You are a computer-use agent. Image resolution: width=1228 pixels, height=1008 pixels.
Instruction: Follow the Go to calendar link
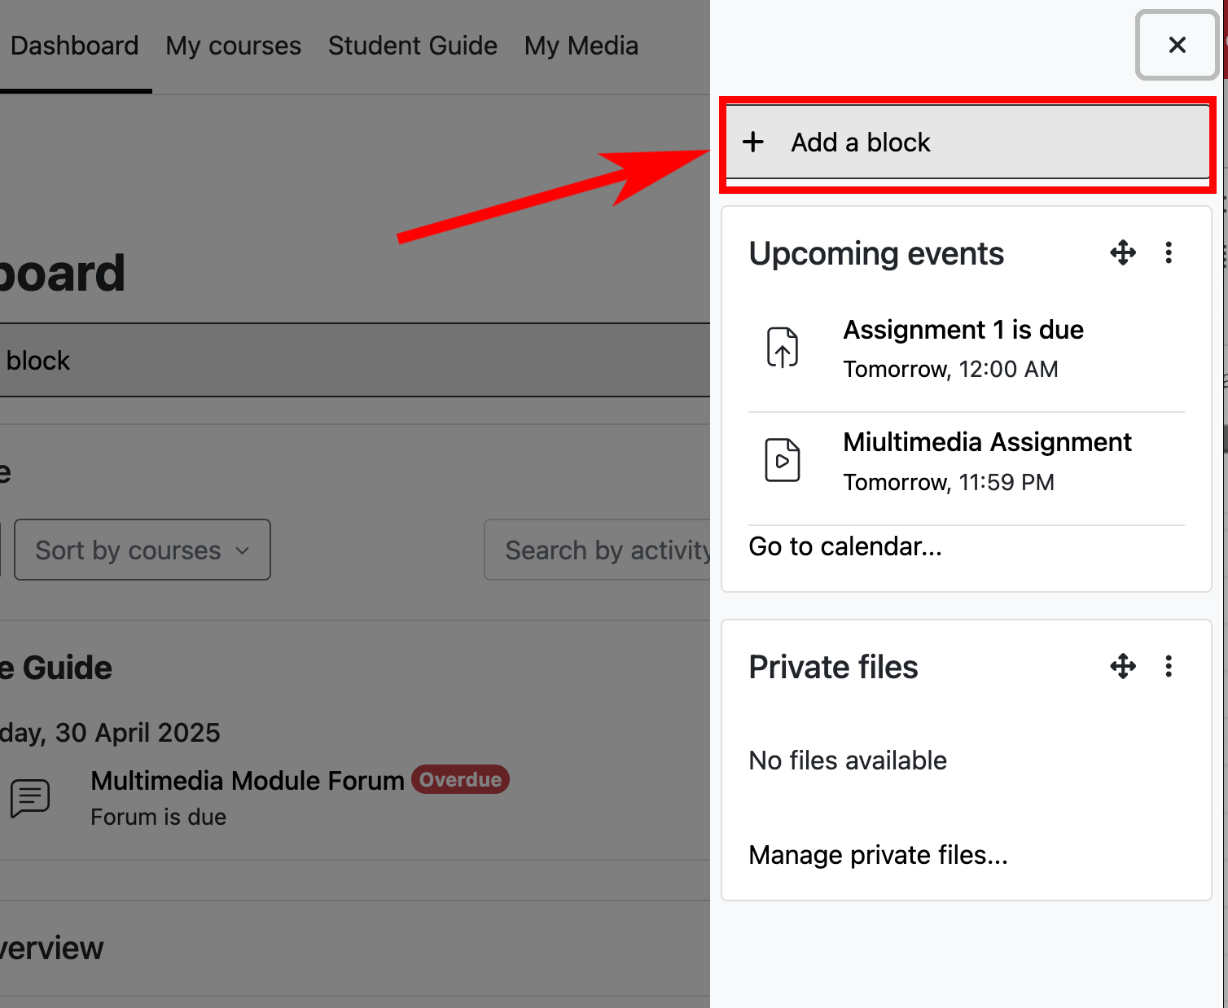pos(845,546)
